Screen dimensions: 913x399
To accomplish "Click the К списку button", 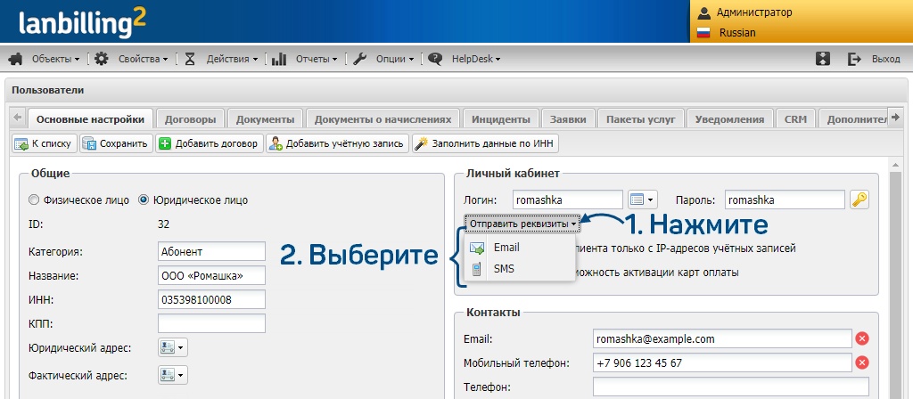I will [x=44, y=143].
